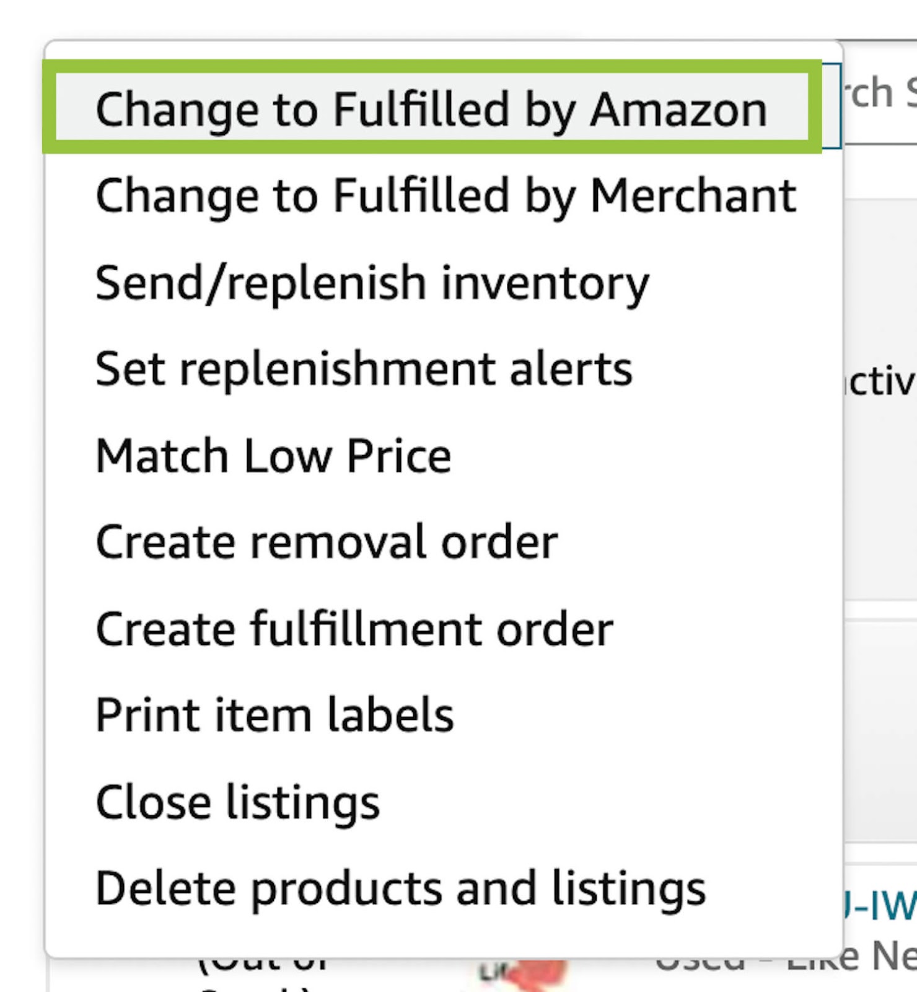917x992 pixels.
Task: Select Change to Fulfilled by Merchant option
Action: [x=445, y=196]
